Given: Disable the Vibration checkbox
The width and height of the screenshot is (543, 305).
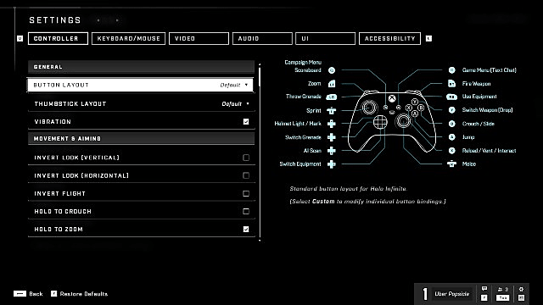Looking at the screenshot, I should coord(246,122).
